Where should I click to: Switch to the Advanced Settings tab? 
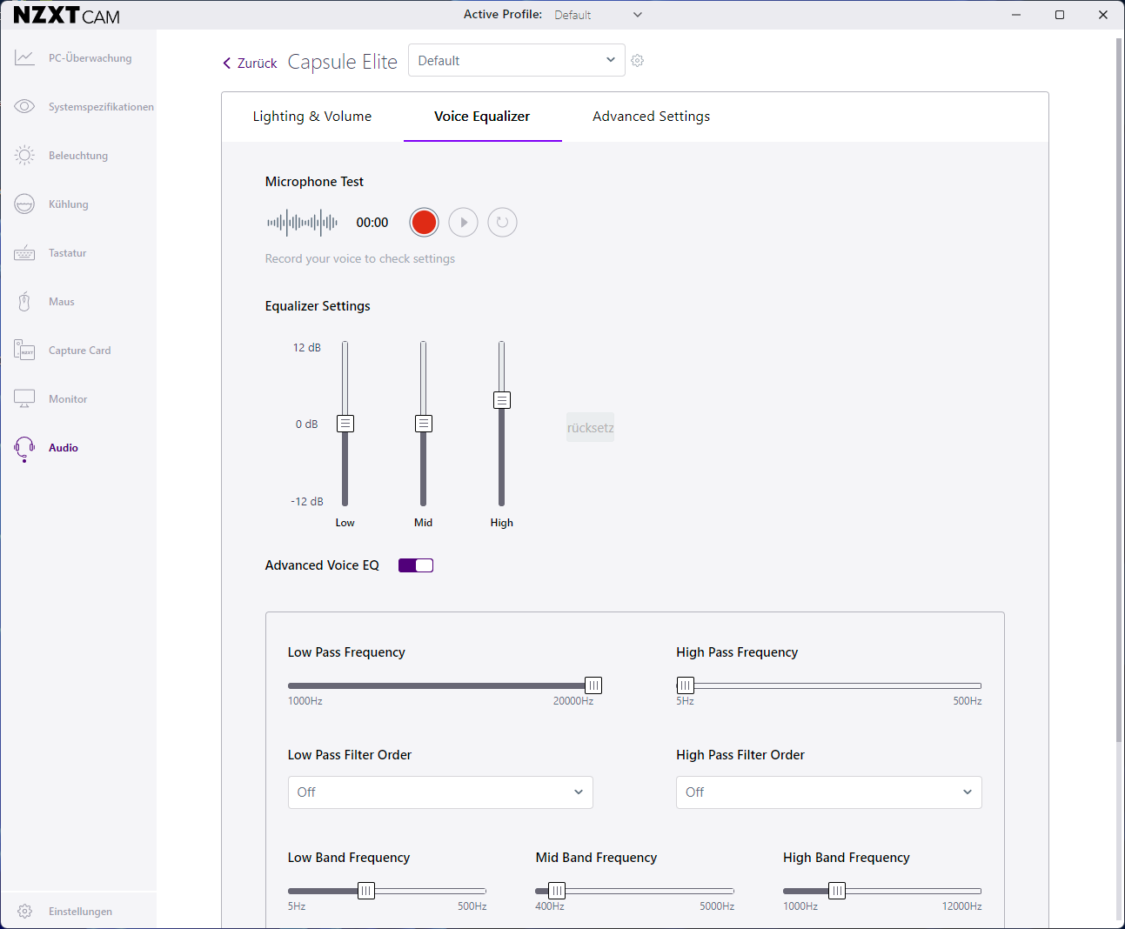tap(651, 117)
